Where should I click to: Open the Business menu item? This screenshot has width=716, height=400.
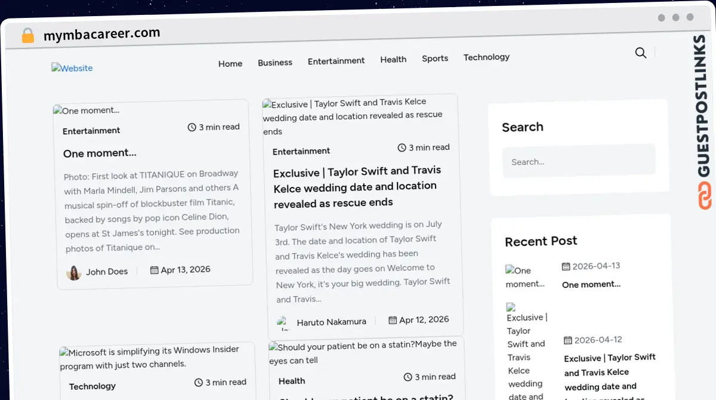coord(275,62)
